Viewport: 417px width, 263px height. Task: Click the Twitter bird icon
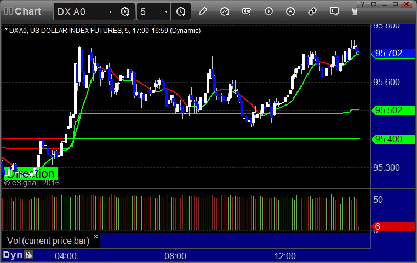(354, 11)
